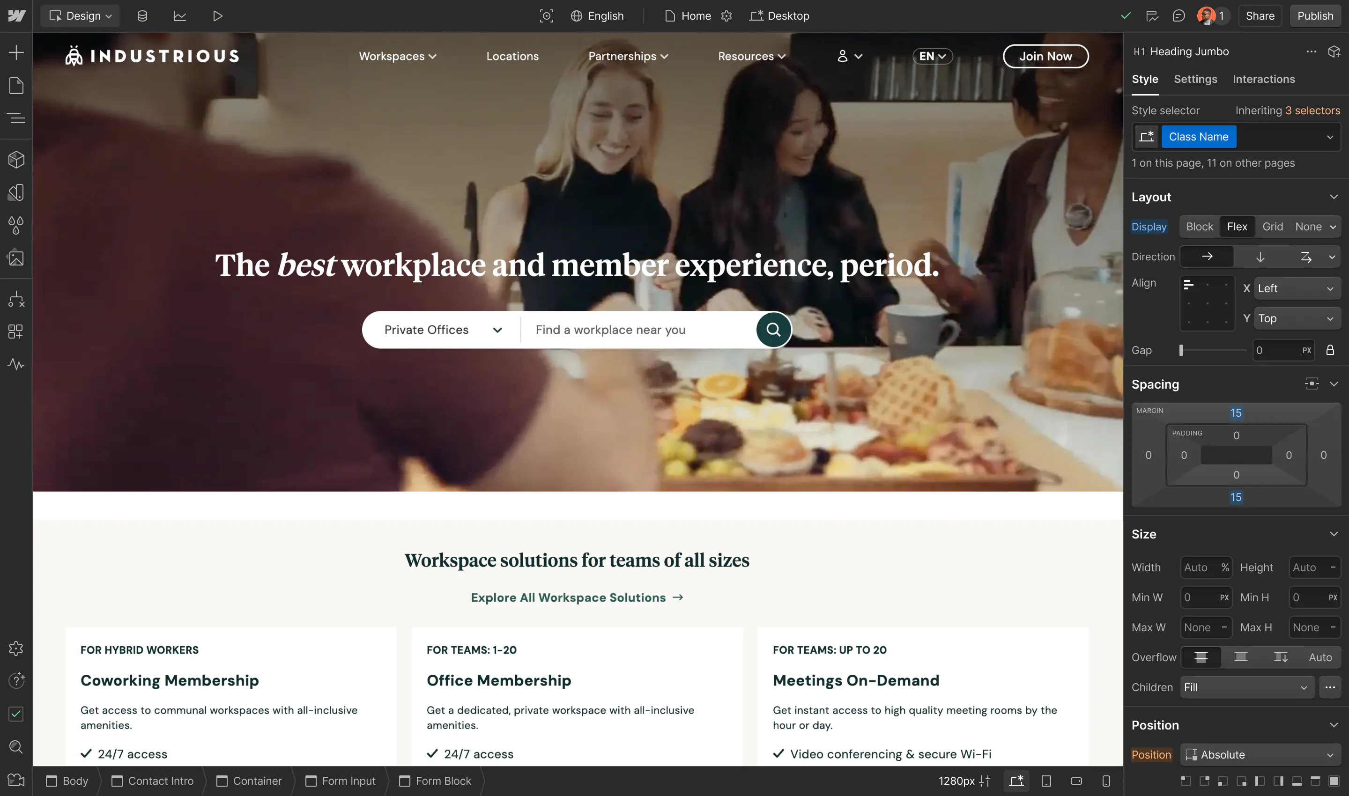This screenshot has width=1349, height=796.
Task: Open the Components cube icon
Action: 16,159
